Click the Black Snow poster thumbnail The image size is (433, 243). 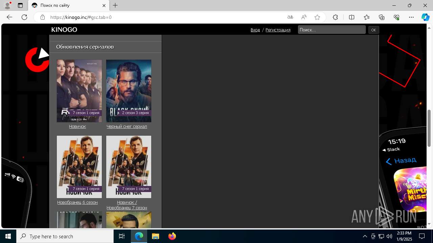coord(129,91)
